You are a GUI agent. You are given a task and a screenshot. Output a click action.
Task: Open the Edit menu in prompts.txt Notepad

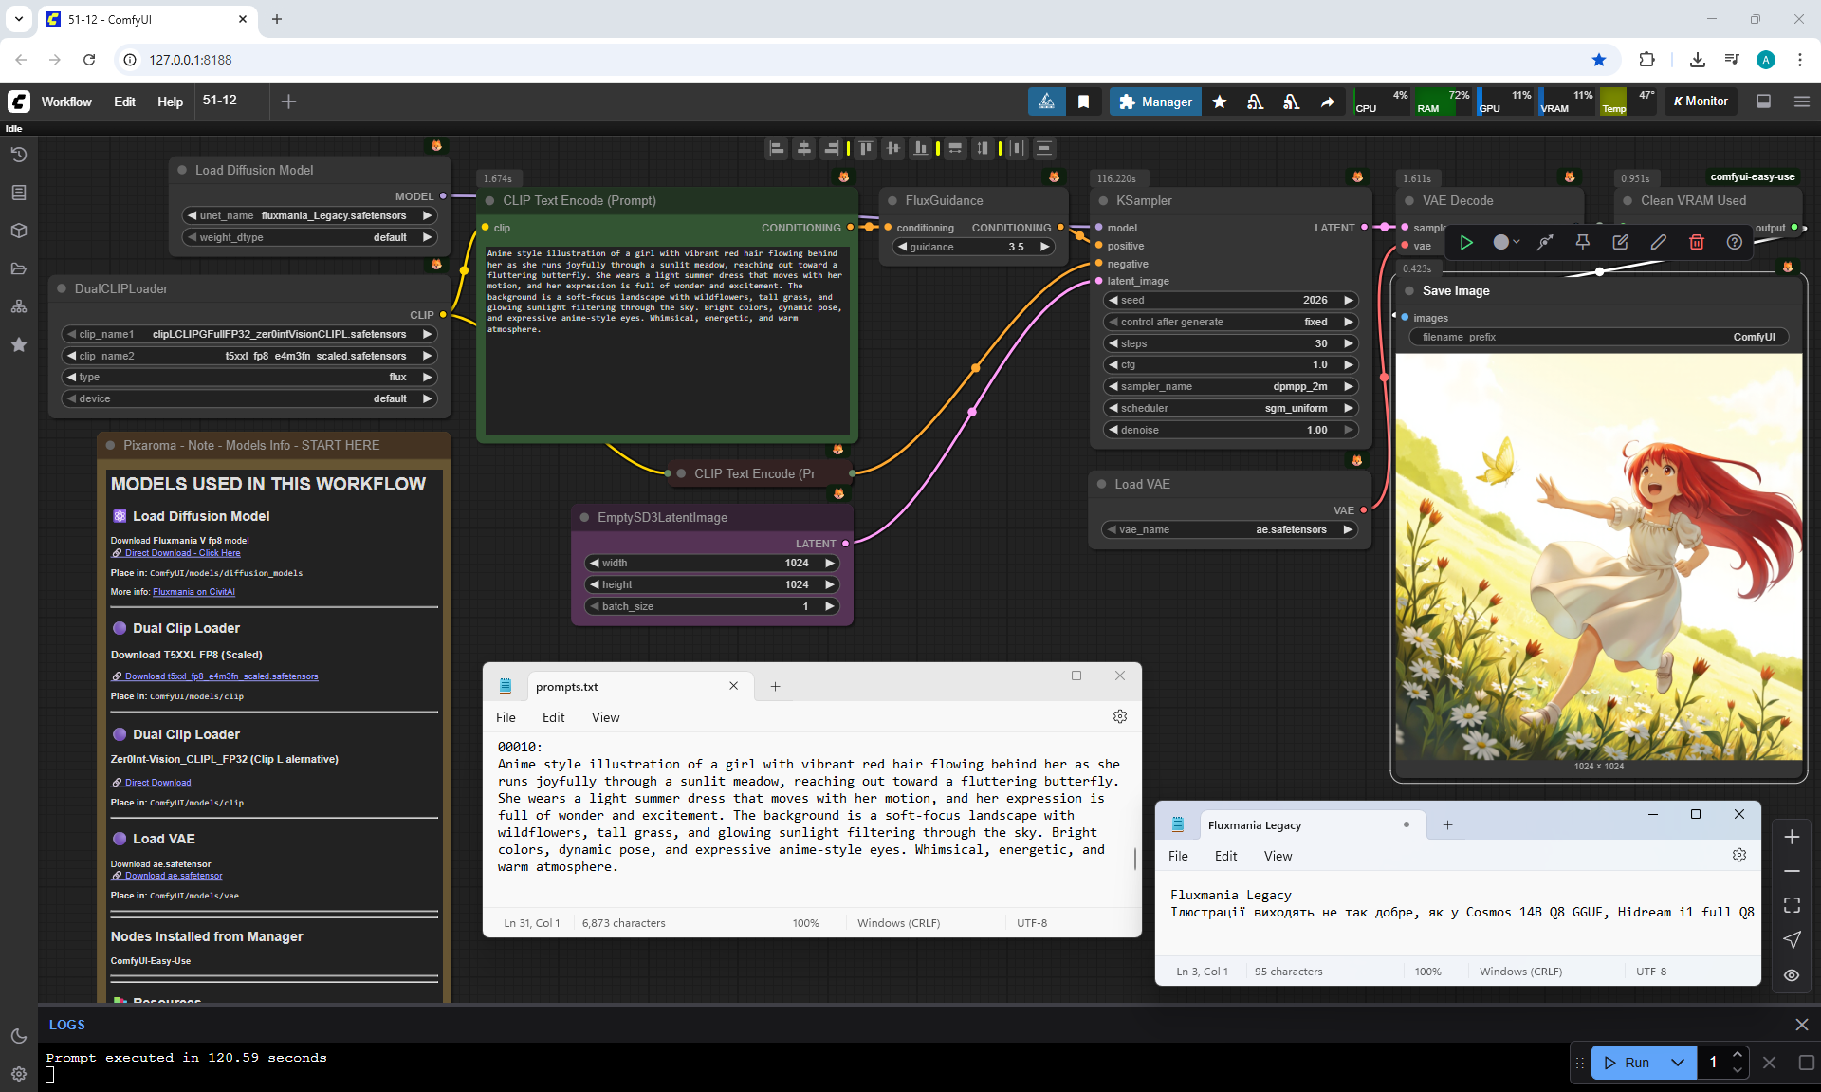tap(553, 717)
